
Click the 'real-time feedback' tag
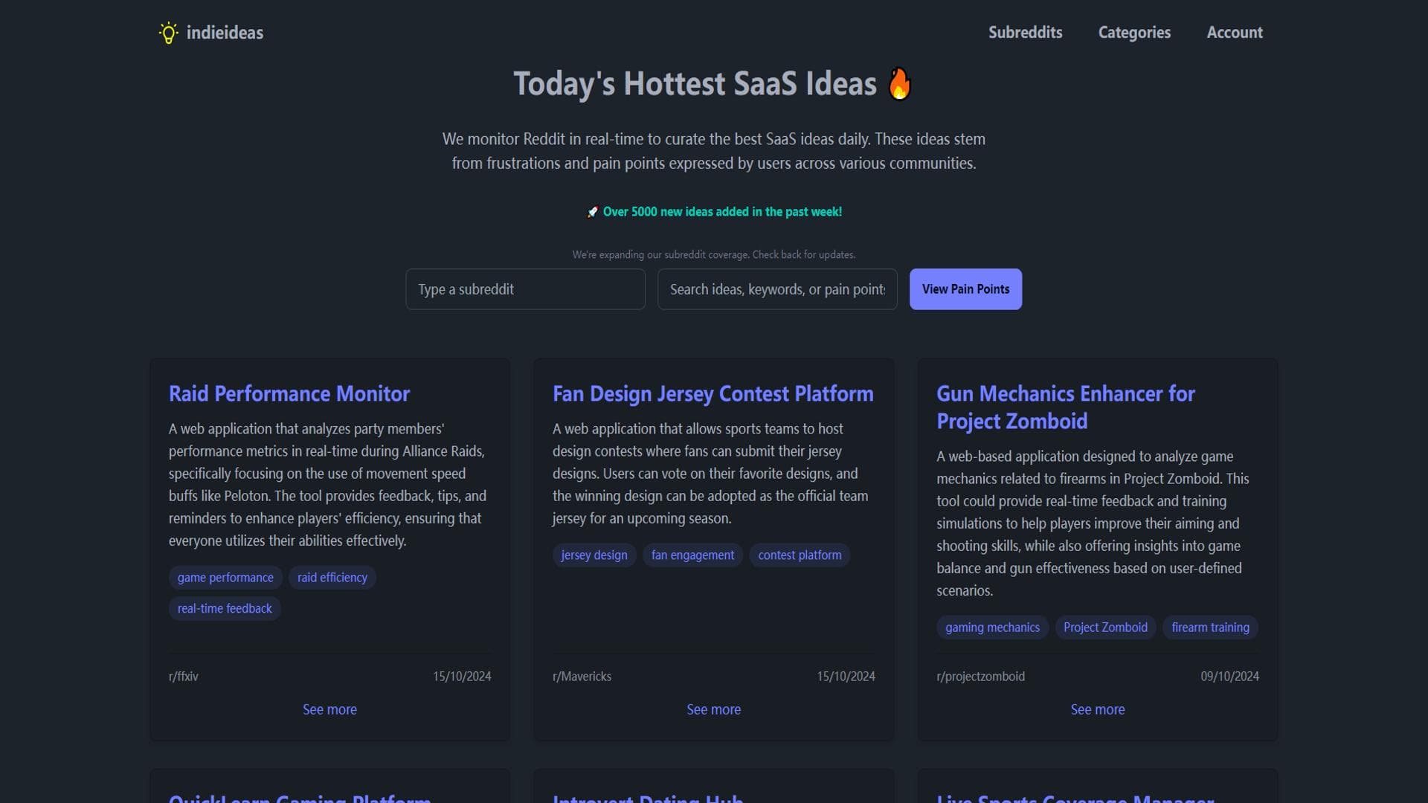coord(225,609)
